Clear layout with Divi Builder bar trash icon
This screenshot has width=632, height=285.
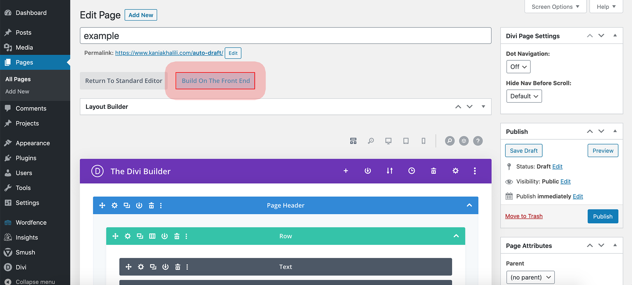tap(434, 171)
